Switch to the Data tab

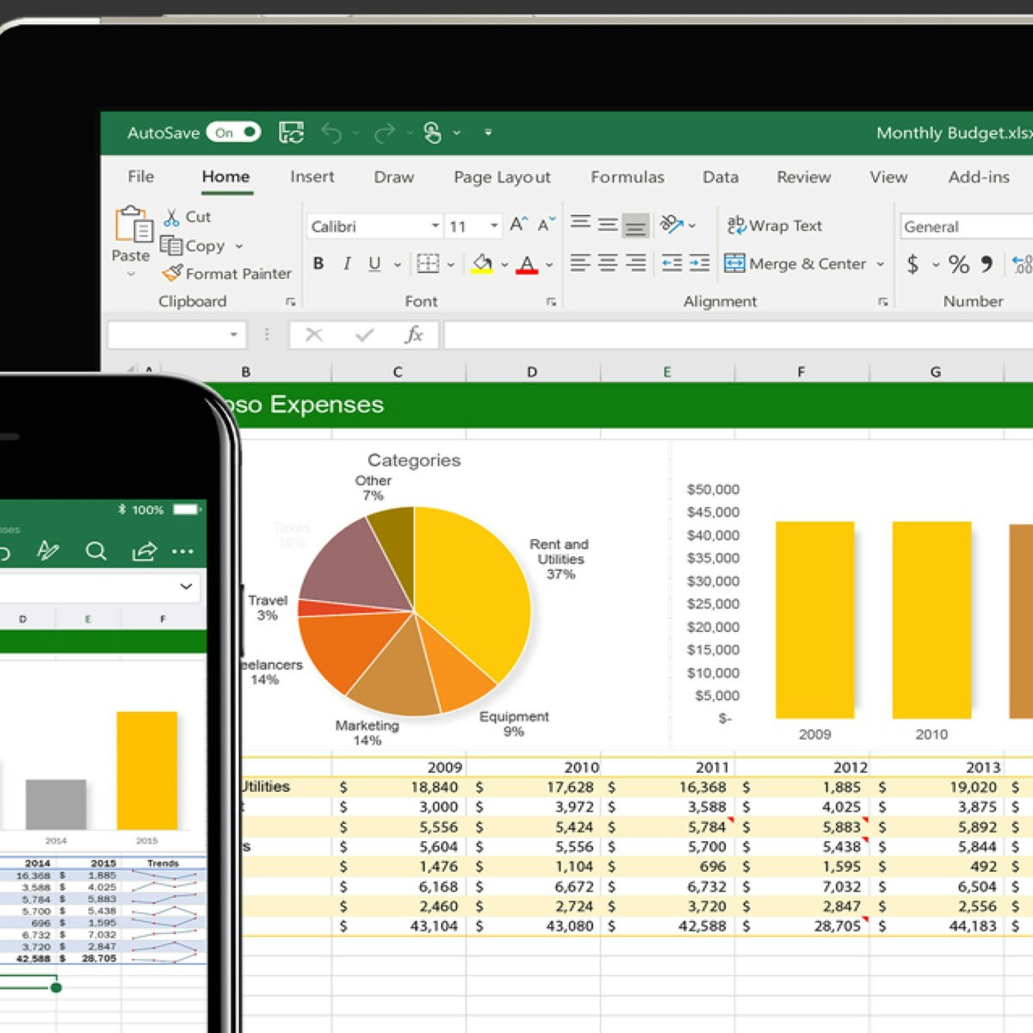tap(721, 177)
